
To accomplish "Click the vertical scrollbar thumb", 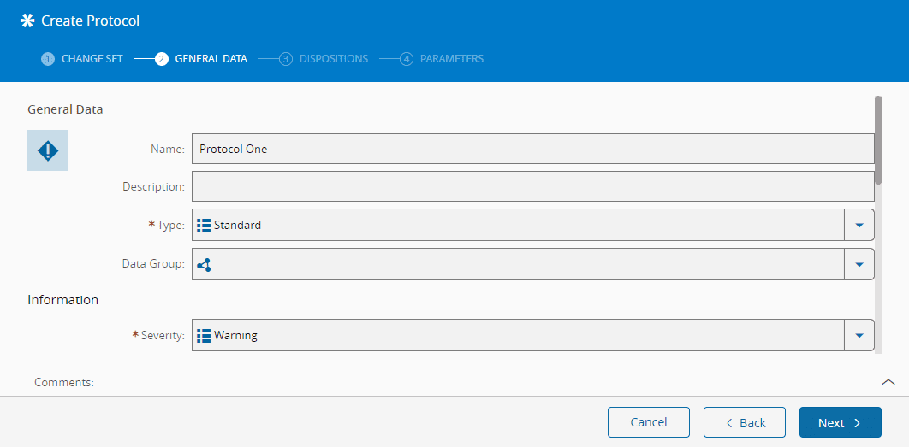I will (x=878, y=140).
